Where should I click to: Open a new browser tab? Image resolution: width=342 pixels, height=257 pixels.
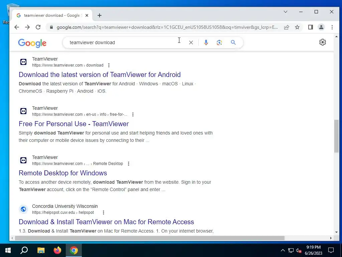[100, 15]
